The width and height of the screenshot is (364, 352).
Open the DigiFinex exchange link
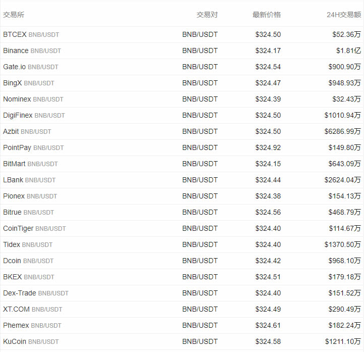18,115
